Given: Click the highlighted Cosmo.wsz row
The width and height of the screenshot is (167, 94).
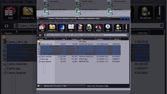Looking at the screenshot, I should (79, 54).
